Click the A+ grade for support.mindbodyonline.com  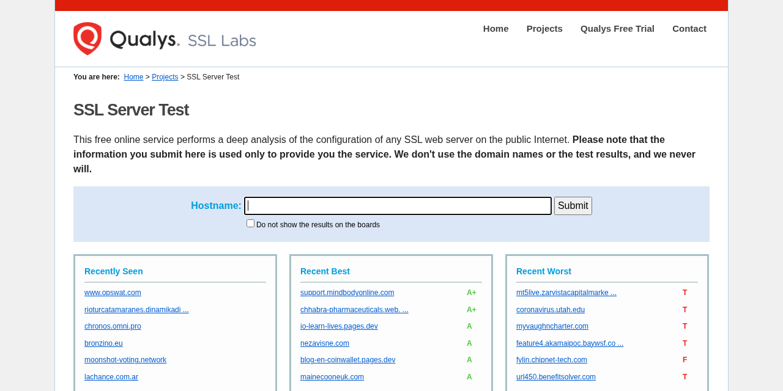472,293
